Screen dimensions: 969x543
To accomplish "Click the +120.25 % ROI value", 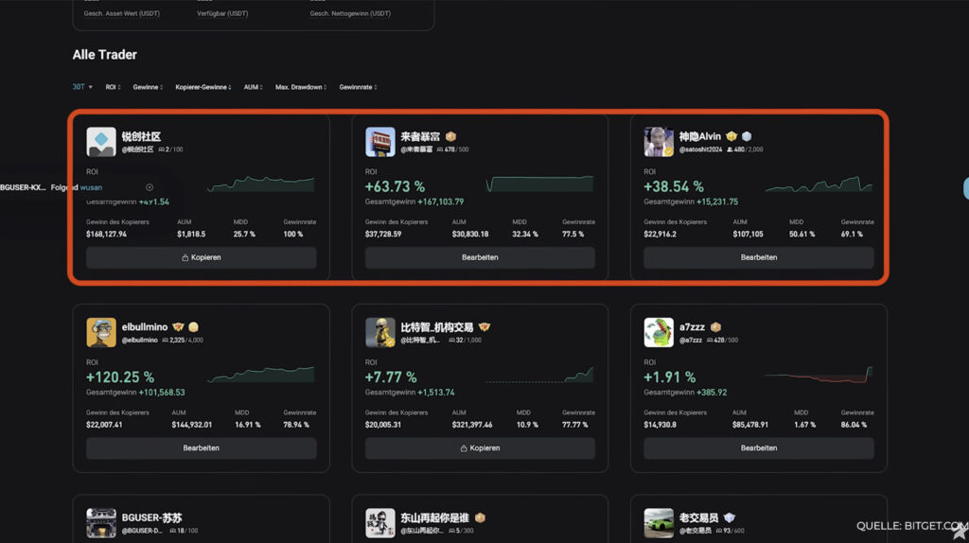I will click(120, 377).
